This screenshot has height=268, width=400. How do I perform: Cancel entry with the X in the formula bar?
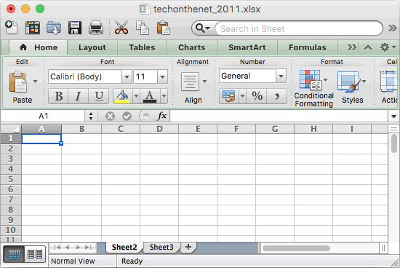click(x=110, y=117)
